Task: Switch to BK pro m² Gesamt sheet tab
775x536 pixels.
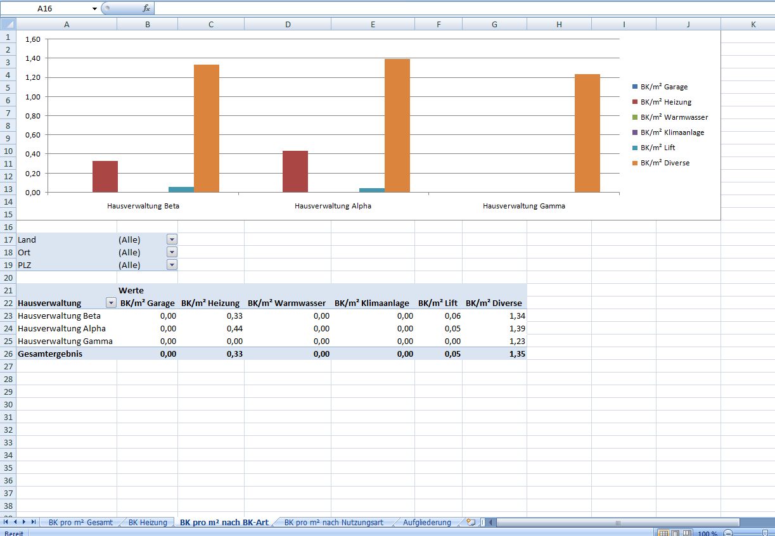Action: [x=80, y=523]
